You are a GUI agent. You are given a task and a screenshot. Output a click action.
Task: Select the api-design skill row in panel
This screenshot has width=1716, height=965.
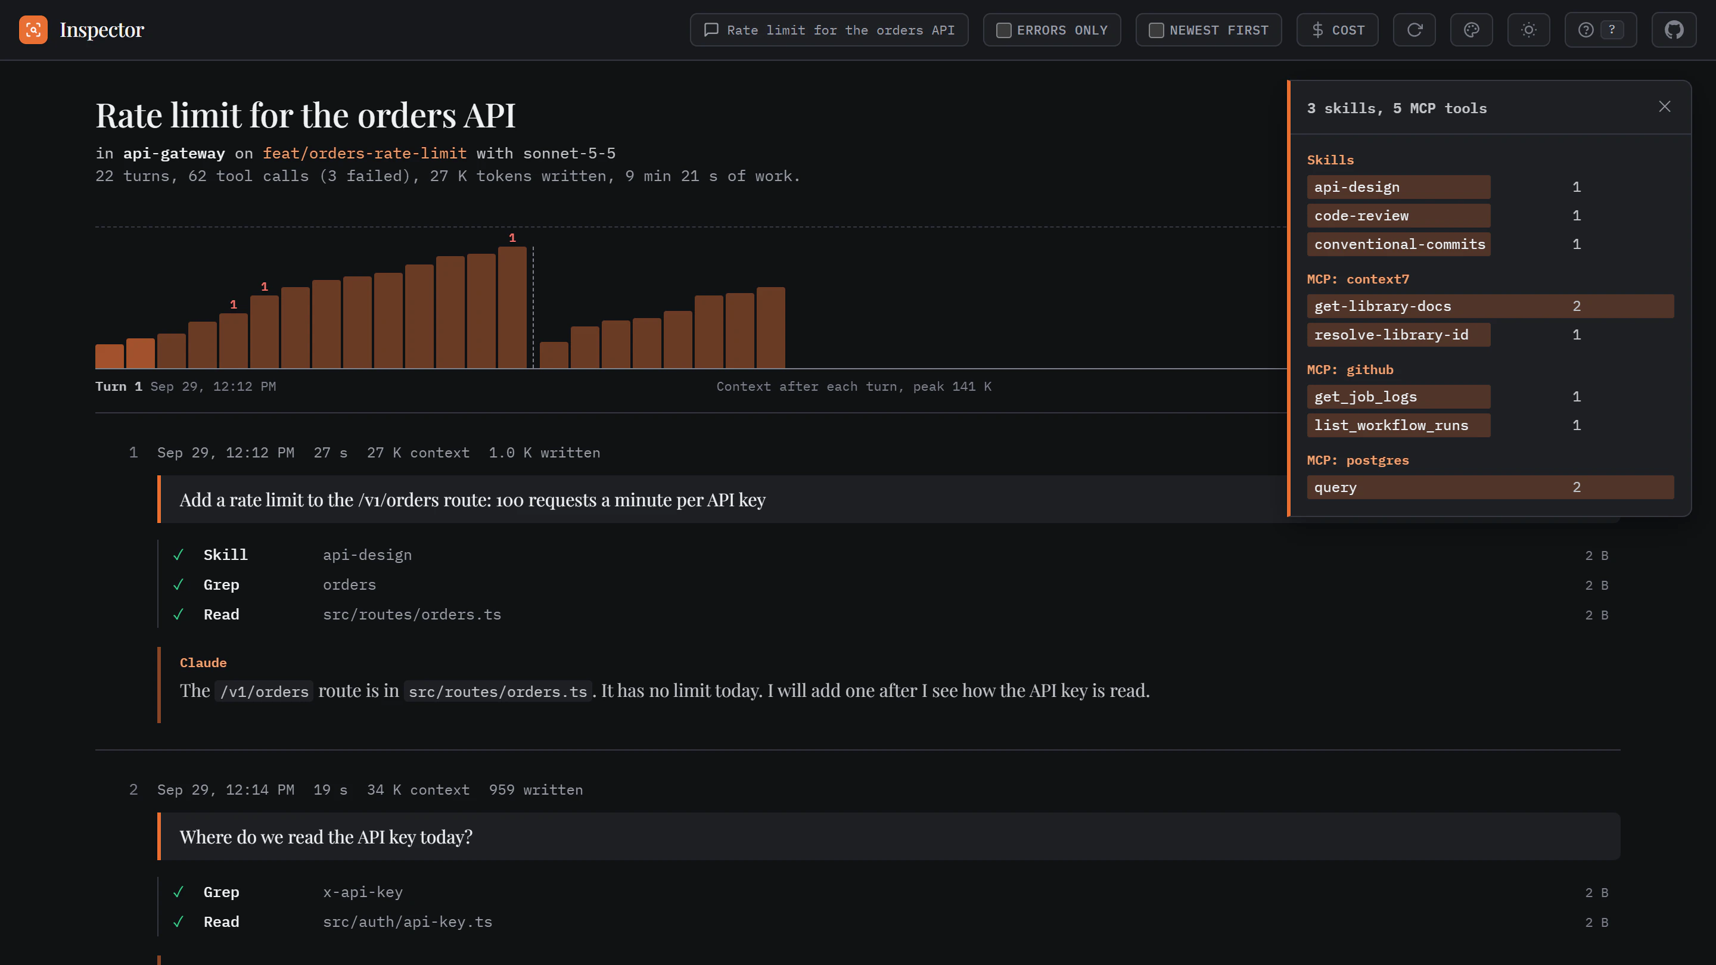click(x=1490, y=187)
